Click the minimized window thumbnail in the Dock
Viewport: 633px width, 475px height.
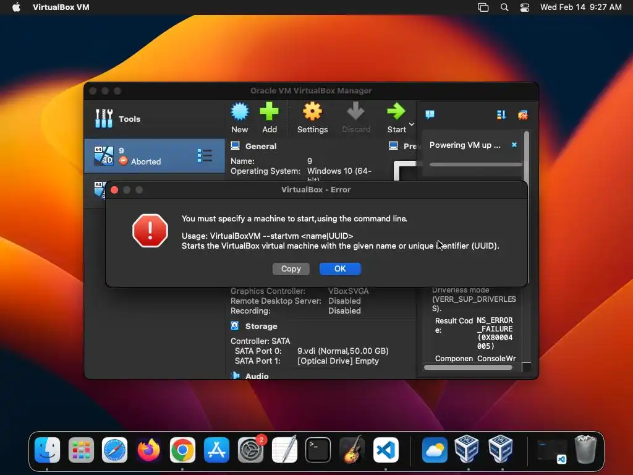coord(551,451)
